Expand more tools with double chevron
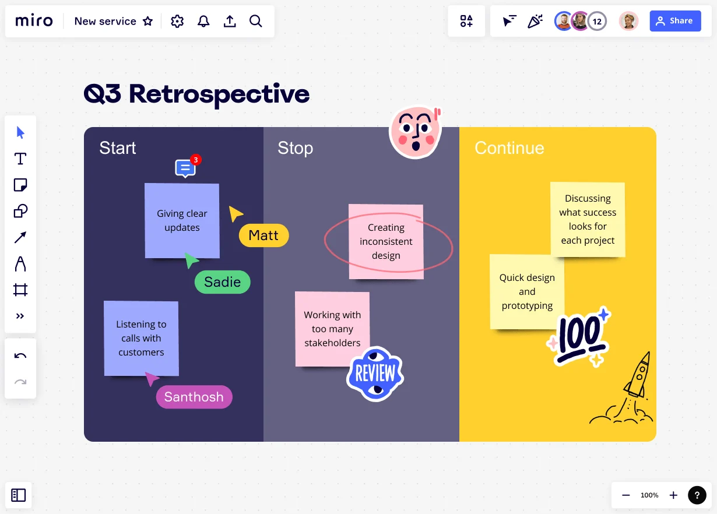The height and width of the screenshot is (514, 717). click(x=20, y=316)
